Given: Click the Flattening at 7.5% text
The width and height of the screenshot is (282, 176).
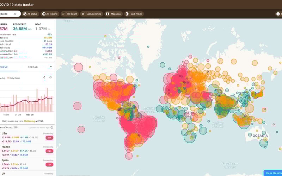Looking at the screenshot, I should [33, 121].
